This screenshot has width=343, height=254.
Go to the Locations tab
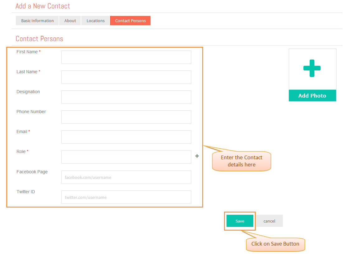[95, 21]
